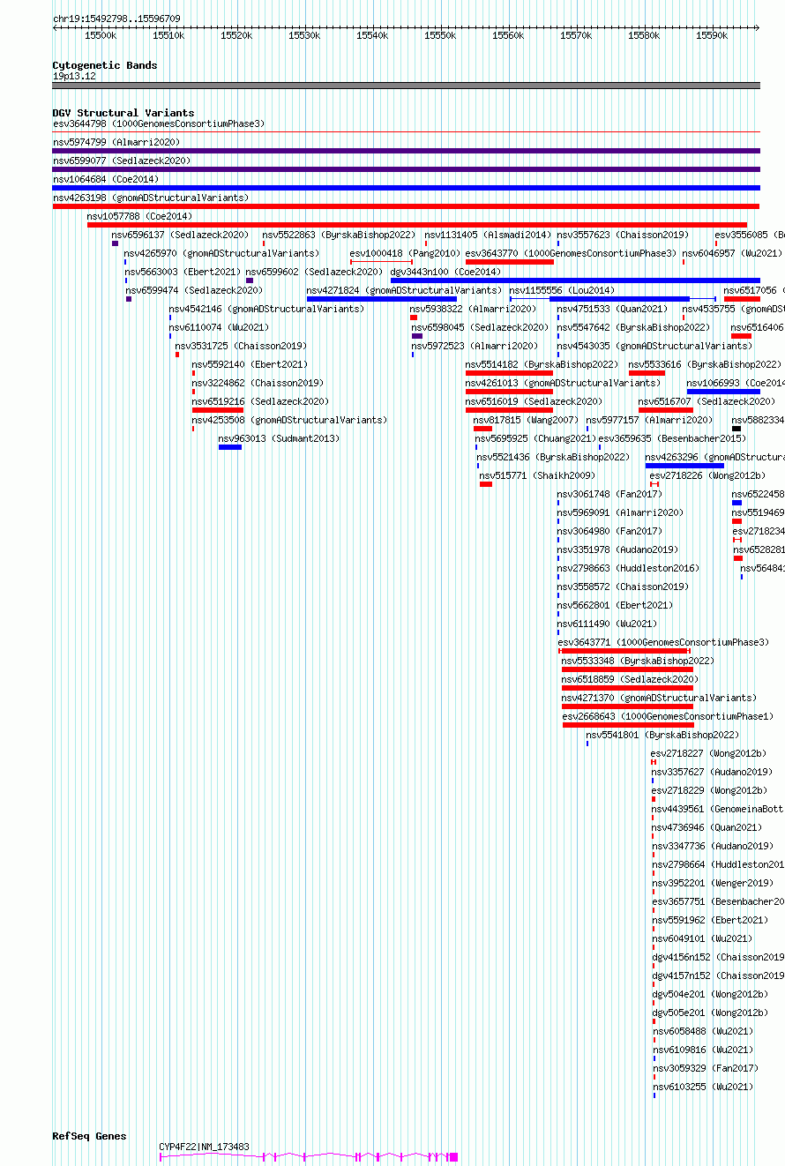Click the nsv1131405 (Alsmadi2014) label

point(488,235)
